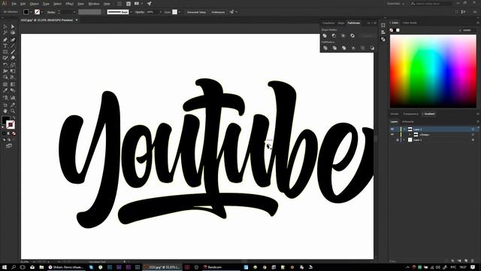
Task: Click the Divide pathfinder icon
Action: [325, 48]
